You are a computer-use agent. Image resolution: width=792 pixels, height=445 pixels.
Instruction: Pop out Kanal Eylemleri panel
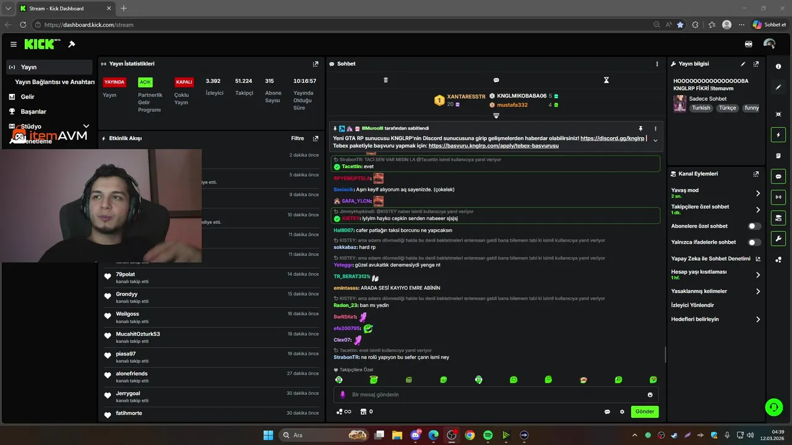pos(756,174)
